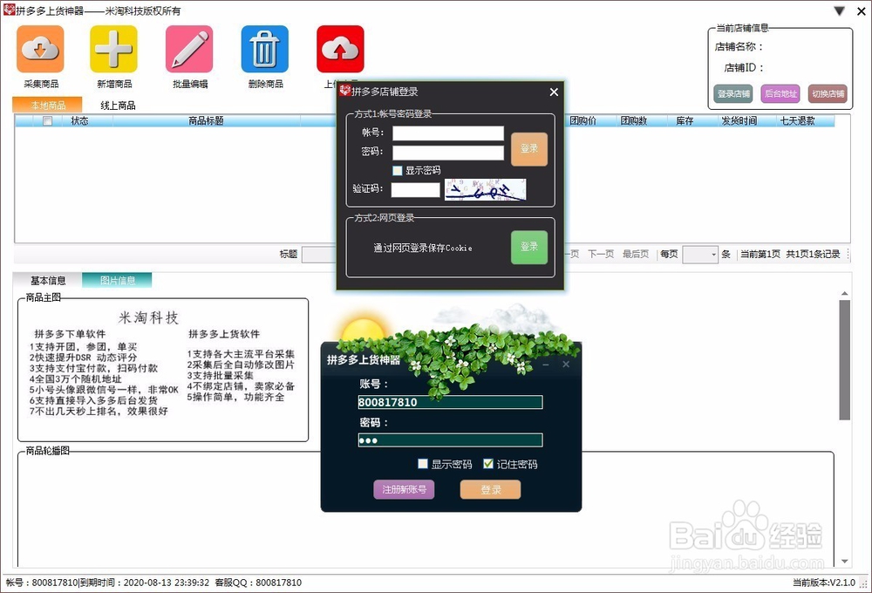Screen dimensions: 872x593
Task: Switch to the 线上商品 tab
Action: tap(118, 106)
